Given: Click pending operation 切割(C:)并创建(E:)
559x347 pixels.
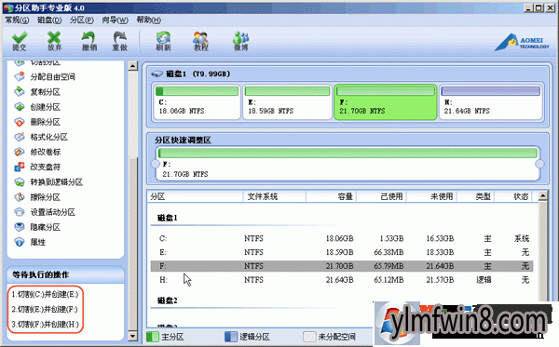Looking at the screenshot, I should (x=45, y=294).
